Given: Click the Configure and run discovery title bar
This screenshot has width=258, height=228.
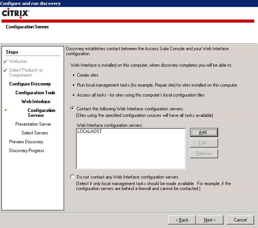Looking at the screenshot, I should pyautogui.click(x=129, y=3).
